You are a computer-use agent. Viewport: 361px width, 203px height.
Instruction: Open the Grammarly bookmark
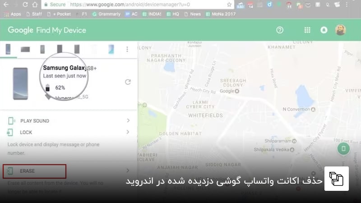pyautogui.click(x=106, y=14)
